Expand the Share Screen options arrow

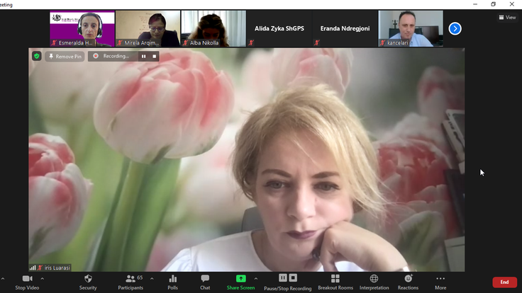tap(256, 279)
